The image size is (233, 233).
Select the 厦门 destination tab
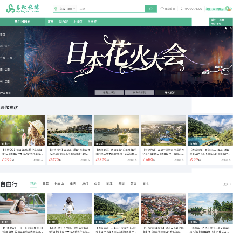(x=85, y=184)
